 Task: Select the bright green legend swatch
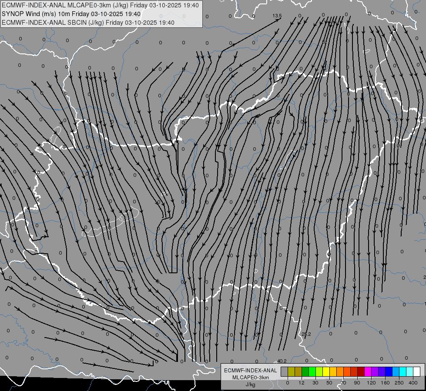pos(312,371)
